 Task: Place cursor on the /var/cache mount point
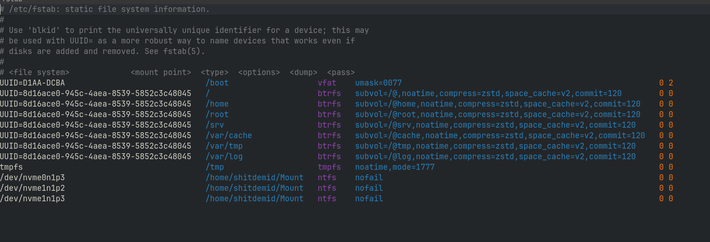click(229, 135)
